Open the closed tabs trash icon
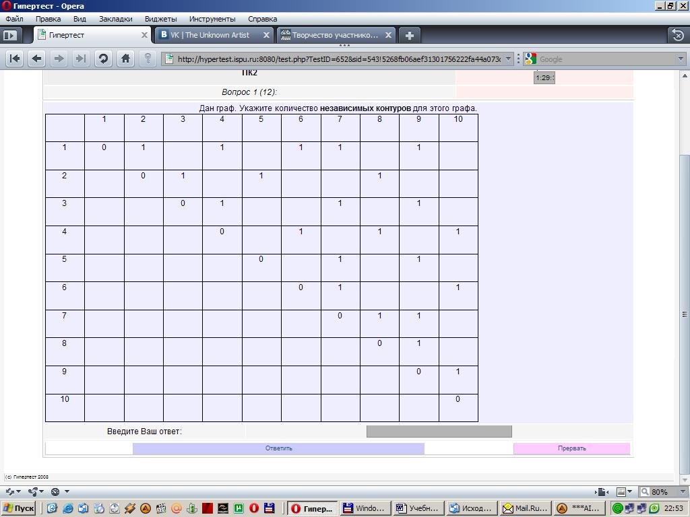Image resolution: width=690 pixels, height=517 pixels. [x=678, y=35]
